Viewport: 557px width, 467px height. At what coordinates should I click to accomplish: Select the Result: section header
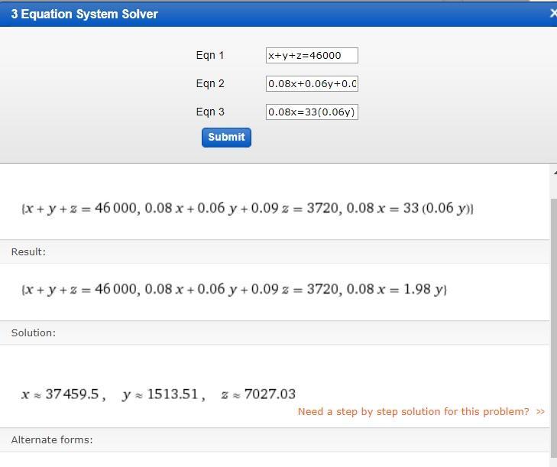(x=274, y=251)
